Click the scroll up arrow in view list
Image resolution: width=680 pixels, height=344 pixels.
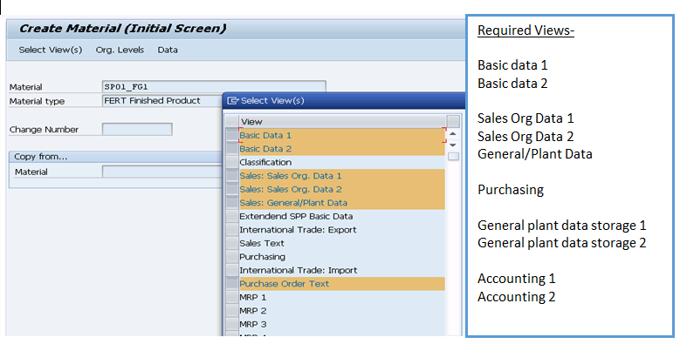[x=453, y=134]
